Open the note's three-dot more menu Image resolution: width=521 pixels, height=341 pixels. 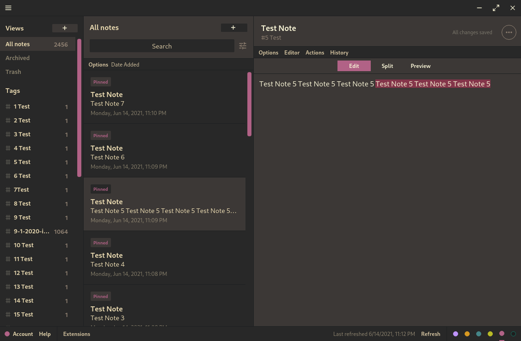tap(509, 32)
